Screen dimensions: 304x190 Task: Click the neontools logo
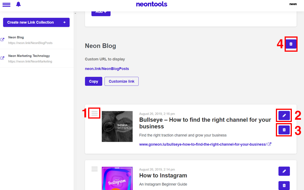152,4
